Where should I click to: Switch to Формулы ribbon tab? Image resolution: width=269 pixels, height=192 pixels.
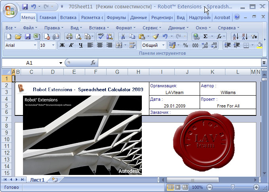click(x=116, y=17)
